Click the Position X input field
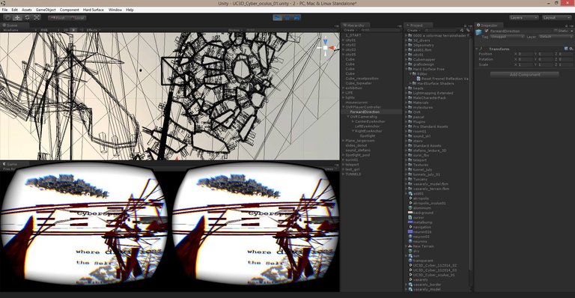This screenshot has height=298, width=575. (525, 54)
